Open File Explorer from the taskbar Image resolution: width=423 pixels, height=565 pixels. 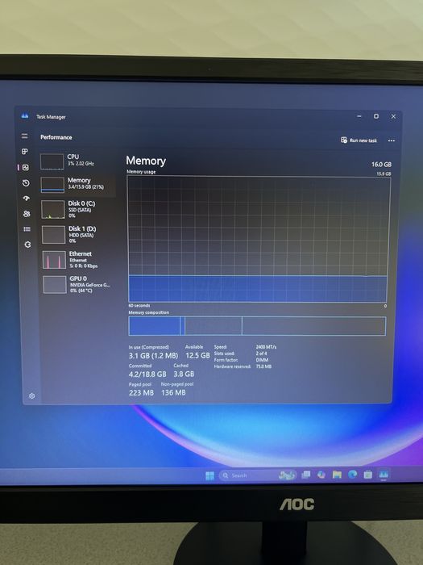[x=337, y=475]
